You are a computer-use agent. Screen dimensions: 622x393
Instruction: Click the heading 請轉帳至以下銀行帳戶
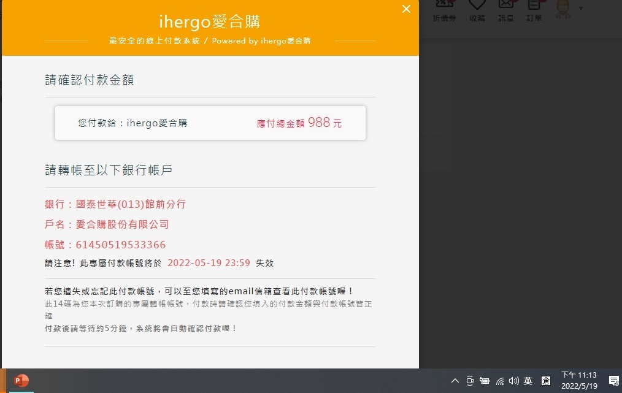click(109, 170)
